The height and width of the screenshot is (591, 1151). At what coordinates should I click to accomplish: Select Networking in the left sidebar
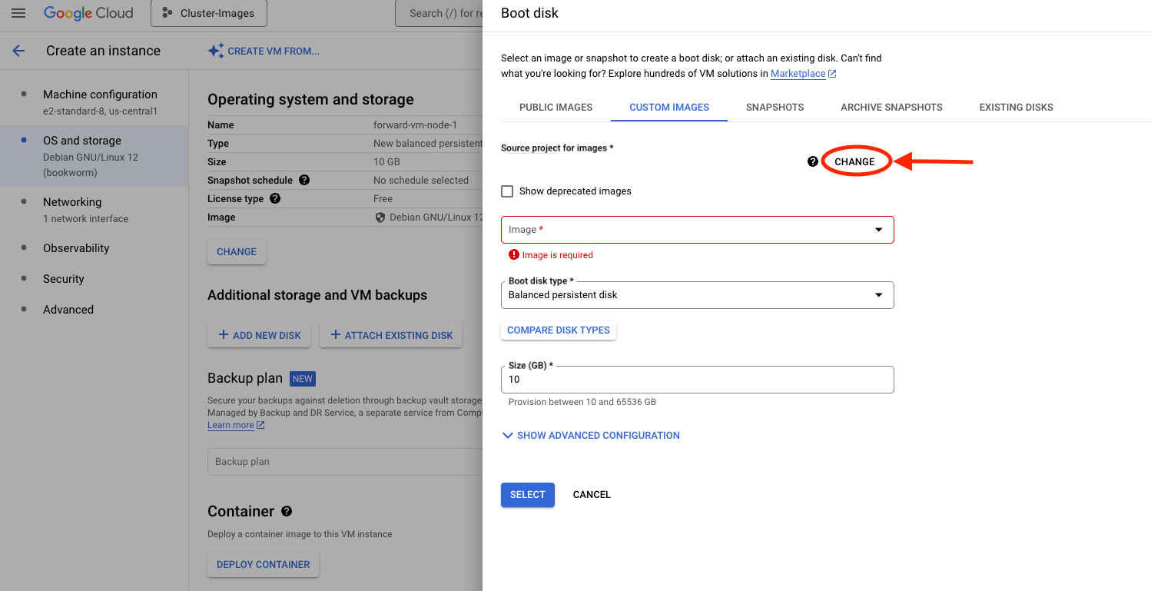[72, 202]
